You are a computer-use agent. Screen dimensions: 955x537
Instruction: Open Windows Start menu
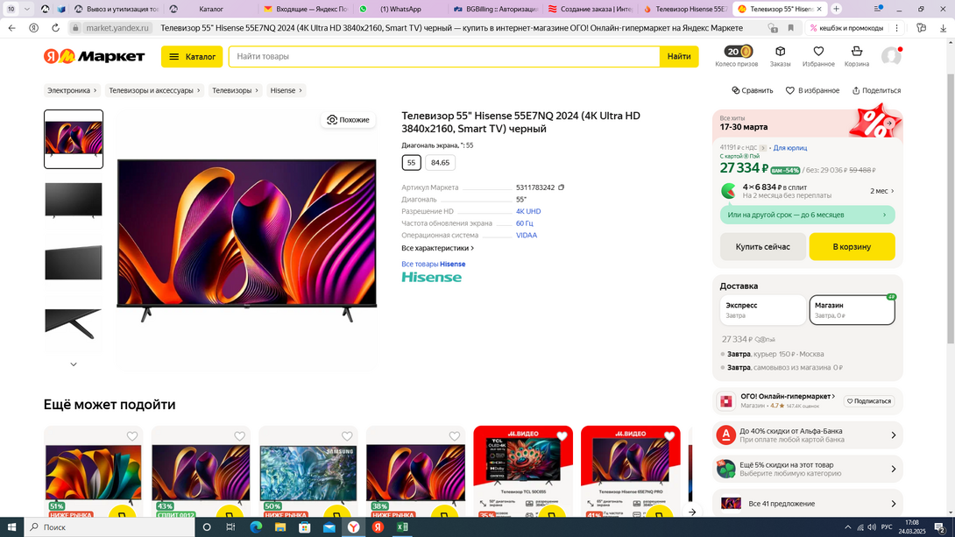click(x=11, y=527)
